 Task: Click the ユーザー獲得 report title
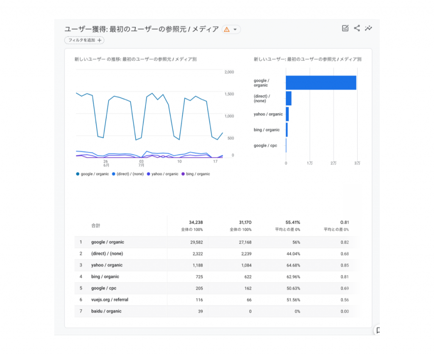142,29
